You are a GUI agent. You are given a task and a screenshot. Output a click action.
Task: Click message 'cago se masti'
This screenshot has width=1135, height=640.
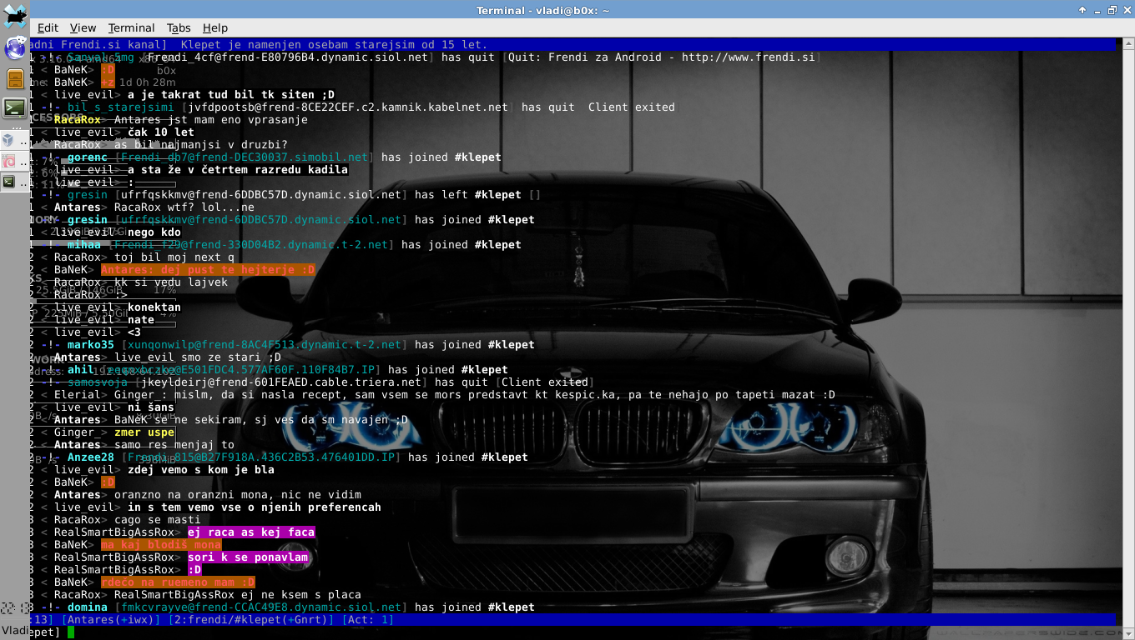tap(158, 520)
